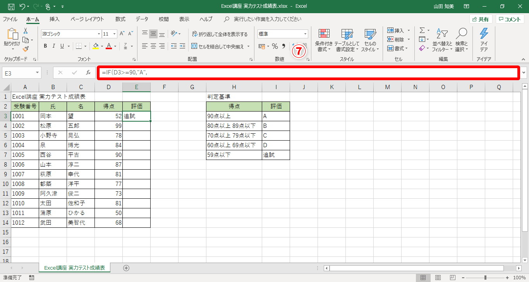The width and height of the screenshot is (529, 282).
Task: Toggle center horizontal alignment
Action: pos(153,46)
